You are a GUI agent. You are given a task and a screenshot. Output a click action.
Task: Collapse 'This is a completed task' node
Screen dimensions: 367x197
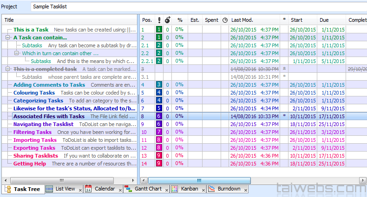pyautogui.click(x=8, y=69)
